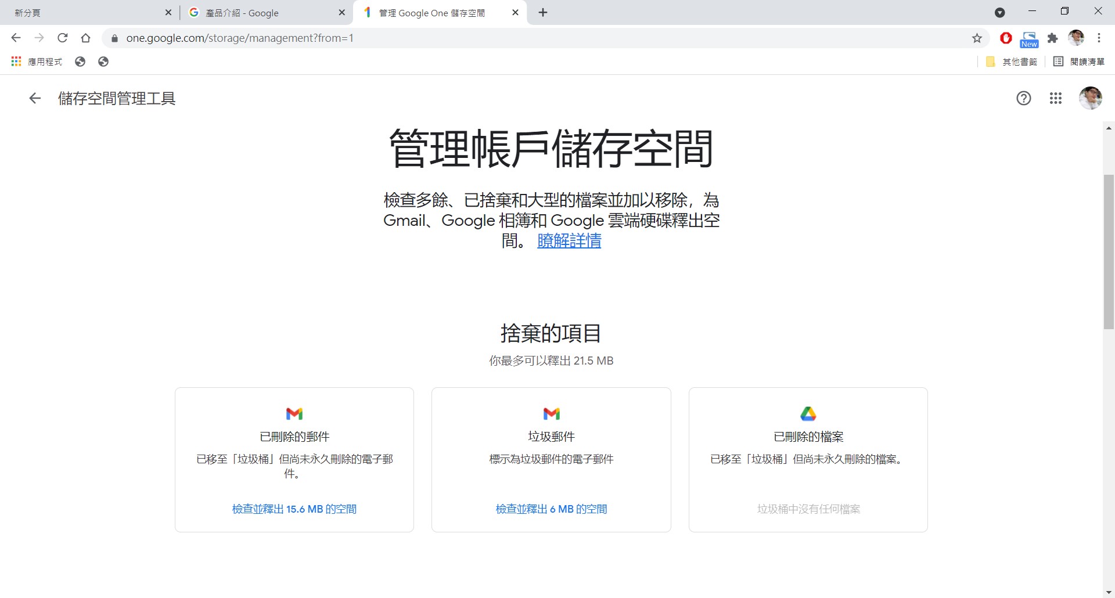Minimize the Chrome window
The image size is (1115, 598).
click(1032, 12)
